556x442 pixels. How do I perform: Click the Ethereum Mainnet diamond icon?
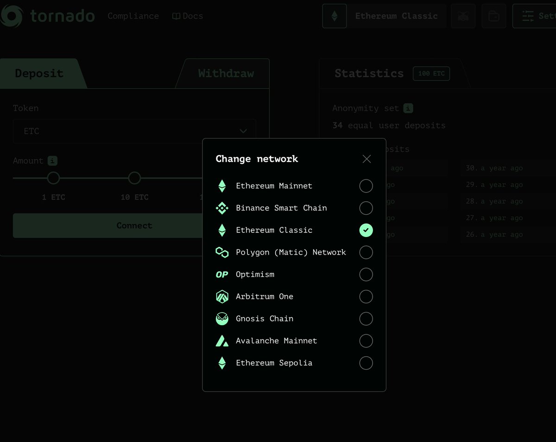point(222,186)
